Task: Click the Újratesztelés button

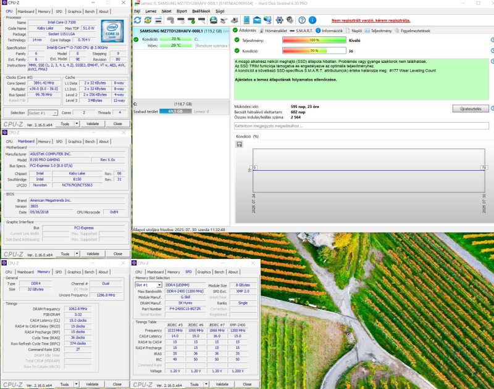Action: [x=471, y=109]
